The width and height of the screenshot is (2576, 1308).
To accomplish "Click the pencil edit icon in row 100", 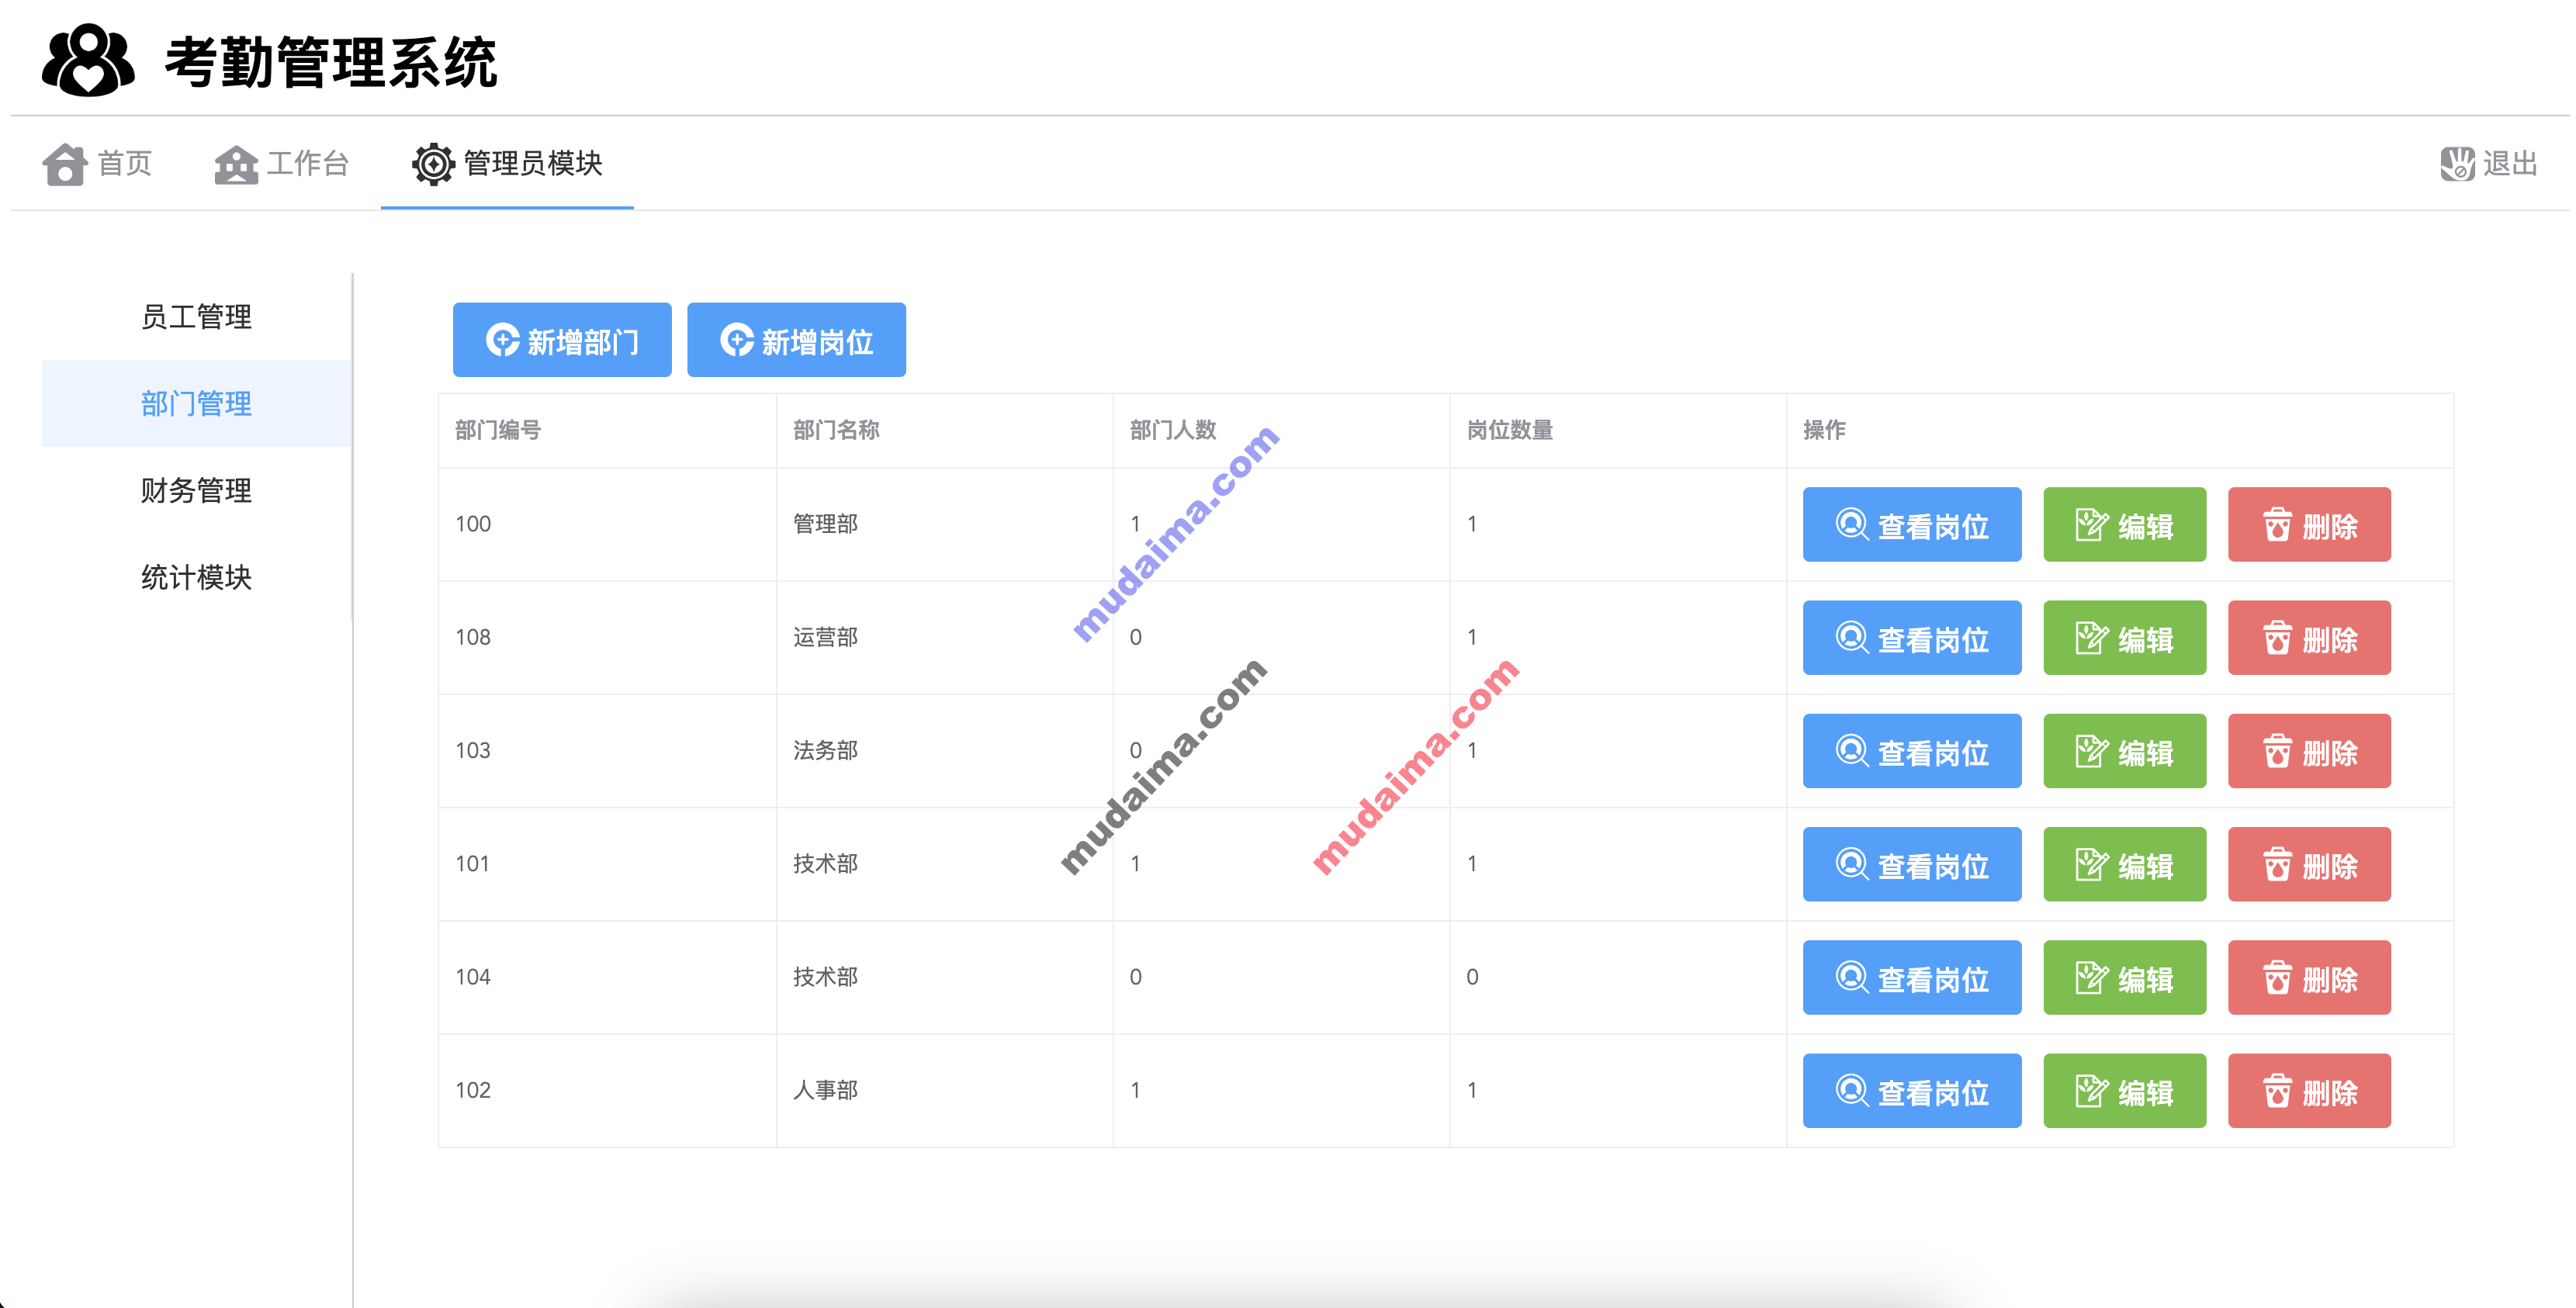I will coord(2092,524).
